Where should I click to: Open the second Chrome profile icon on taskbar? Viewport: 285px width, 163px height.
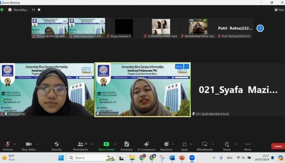pos(152,158)
